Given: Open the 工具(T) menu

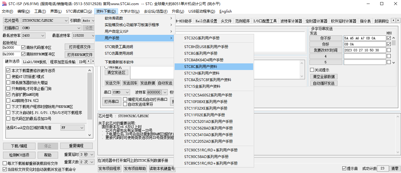Looking at the screenshot, I should click(x=40, y=11).
